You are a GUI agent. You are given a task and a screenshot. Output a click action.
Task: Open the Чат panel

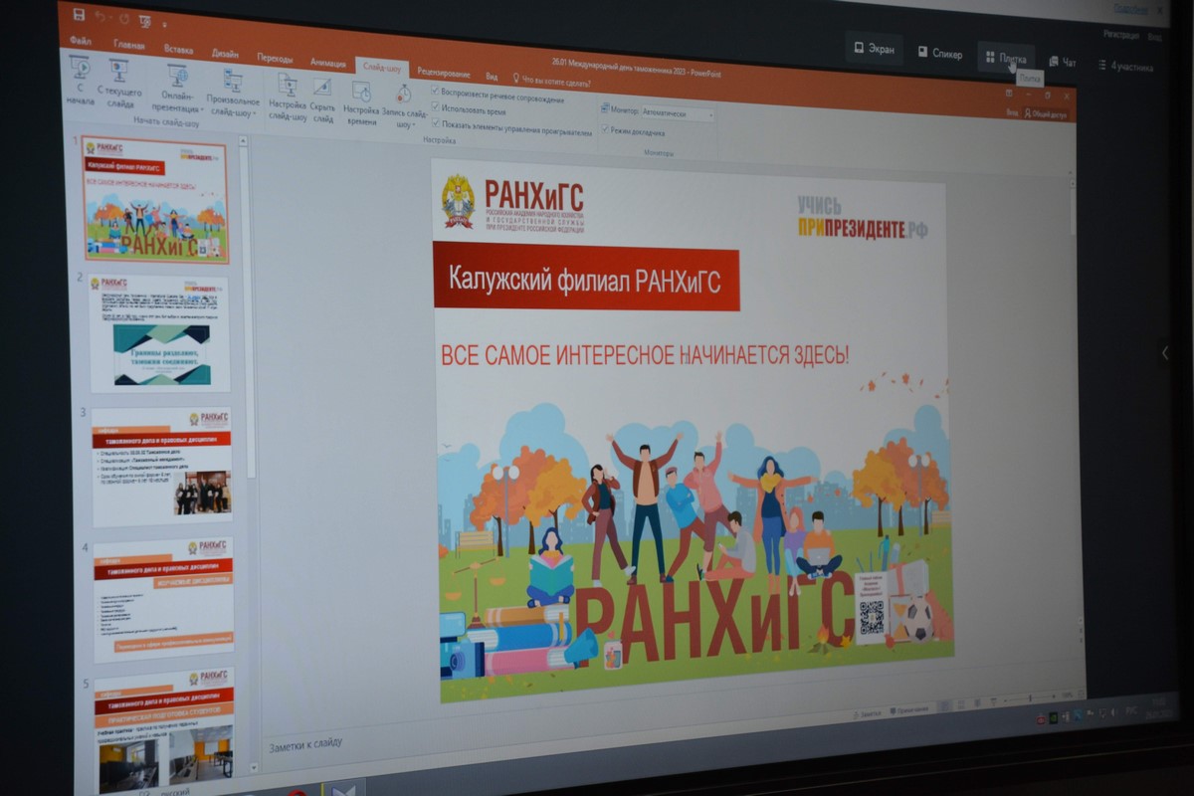click(x=1063, y=62)
